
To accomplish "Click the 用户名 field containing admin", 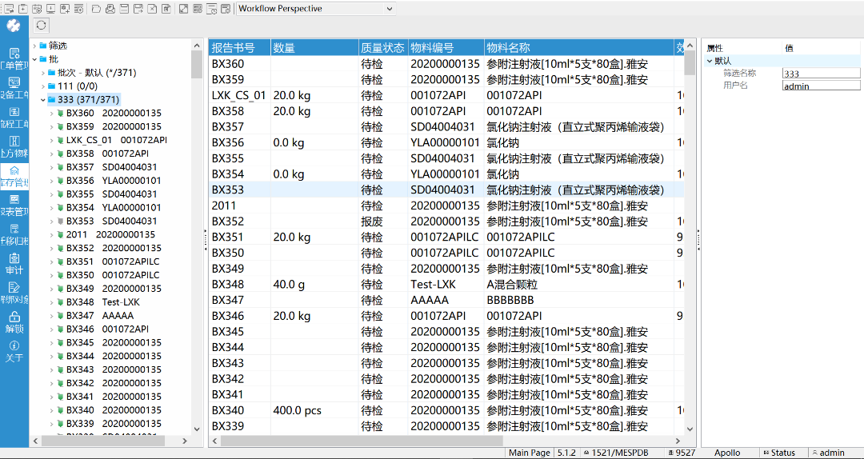I will tap(821, 86).
